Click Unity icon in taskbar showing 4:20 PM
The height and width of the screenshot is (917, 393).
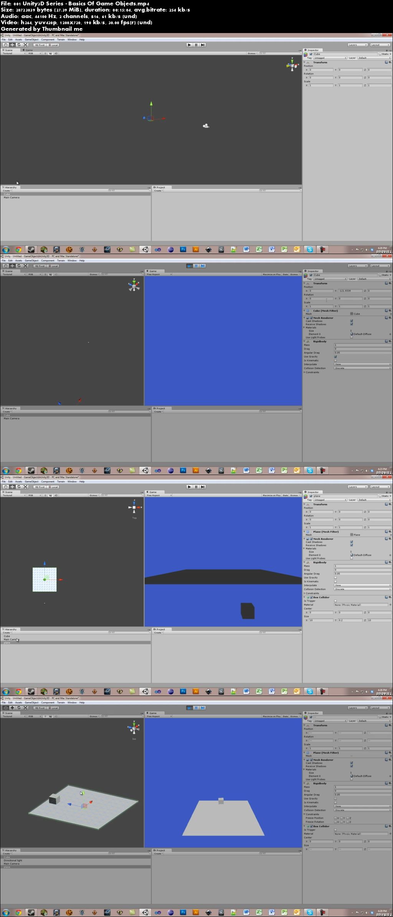(x=145, y=249)
